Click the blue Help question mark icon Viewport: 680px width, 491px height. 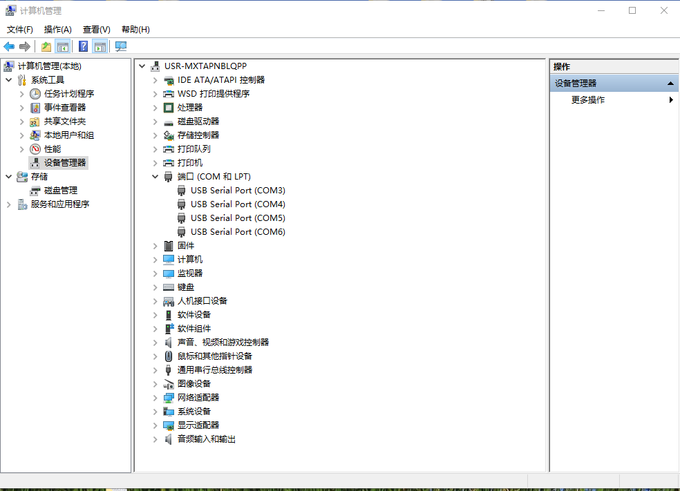click(x=83, y=46)
